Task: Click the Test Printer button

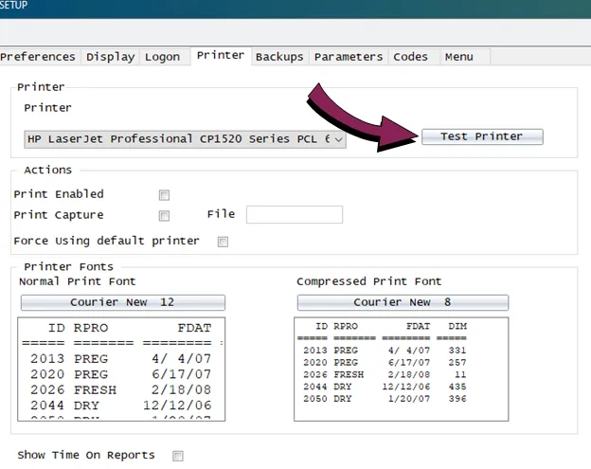Action: click(482, 136)
